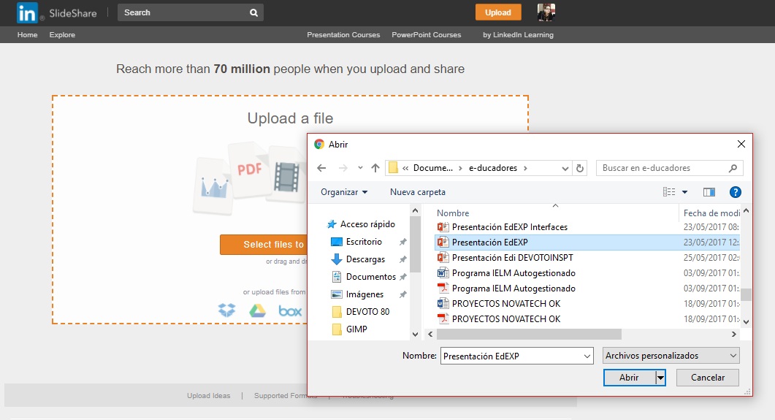Navigate up one folder level
Image resolution: width=775 pixels, height=420 pixels.
375,168
